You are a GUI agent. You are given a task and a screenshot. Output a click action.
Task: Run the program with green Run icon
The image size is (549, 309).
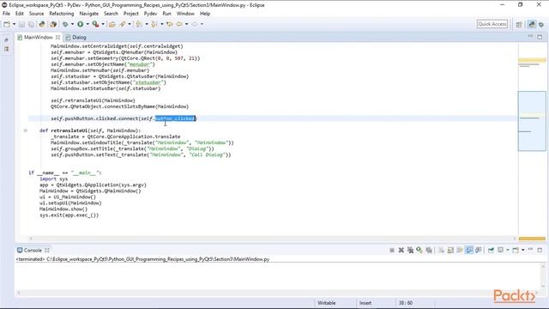tap(80, 24)
